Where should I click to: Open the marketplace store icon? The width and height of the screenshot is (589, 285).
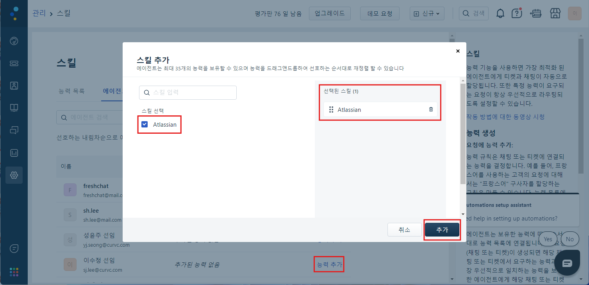click(555, 13)
